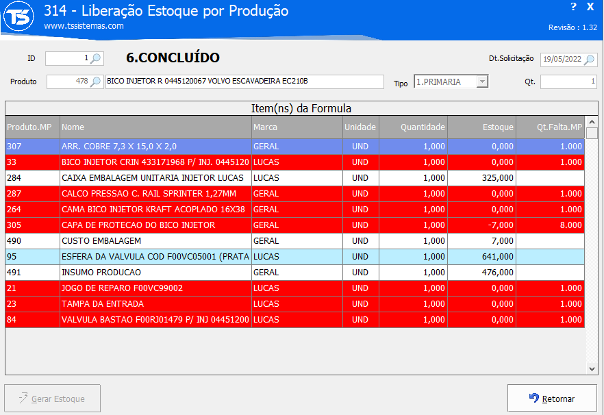Viewport: 604px width, 415px height.
Task: Click the ID field magnifier search icon
Action: [96, 59]
